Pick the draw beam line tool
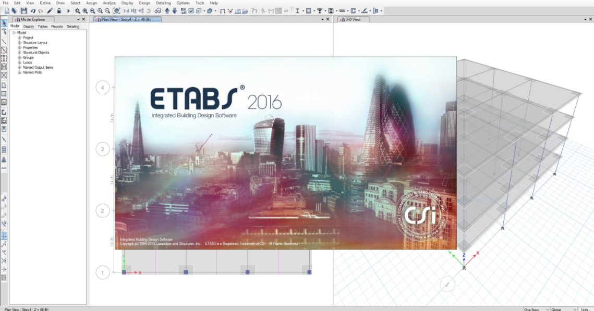The image size is (594, 311). [4, 42]
